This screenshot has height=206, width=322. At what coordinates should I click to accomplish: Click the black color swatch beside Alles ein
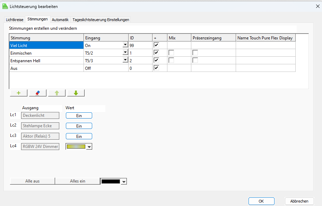[110, 181]
